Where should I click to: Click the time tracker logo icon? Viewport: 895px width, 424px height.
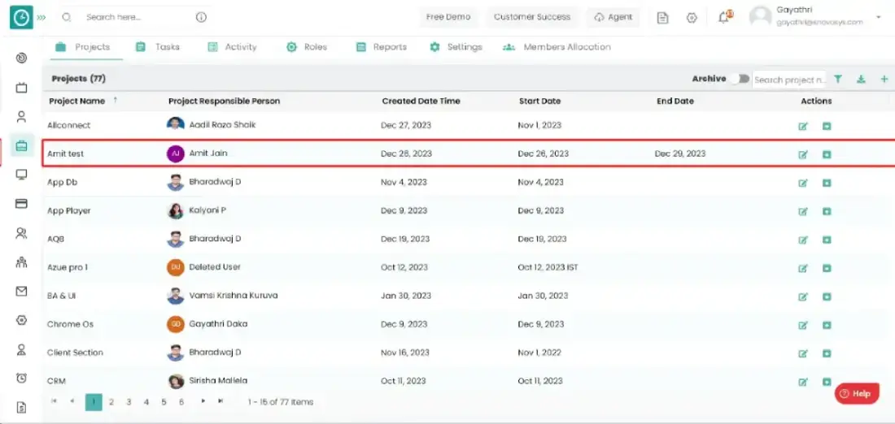click(21, 18)
